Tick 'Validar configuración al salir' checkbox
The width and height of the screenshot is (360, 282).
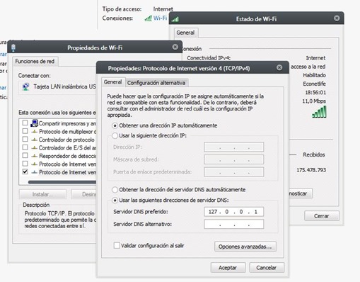point(117,245)
